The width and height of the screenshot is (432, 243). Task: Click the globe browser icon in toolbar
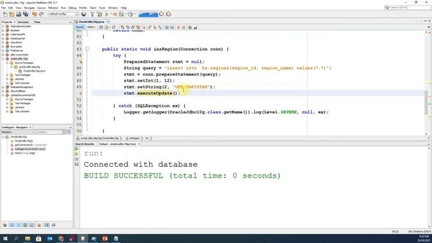[84, 14]
